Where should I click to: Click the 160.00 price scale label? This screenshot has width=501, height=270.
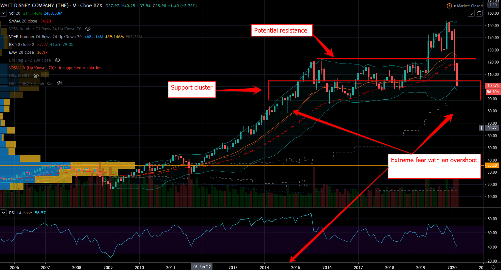493,13
